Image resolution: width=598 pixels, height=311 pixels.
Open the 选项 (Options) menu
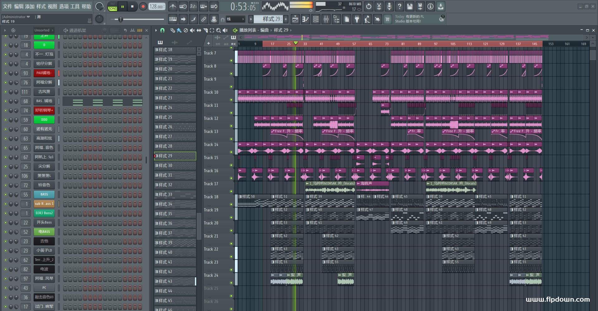coord(64,6)
